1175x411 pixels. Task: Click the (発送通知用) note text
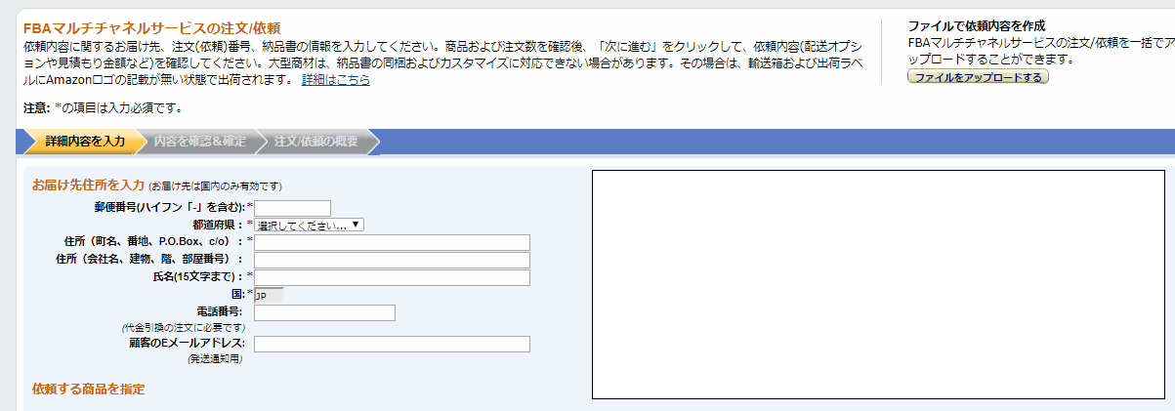[215, 358]
